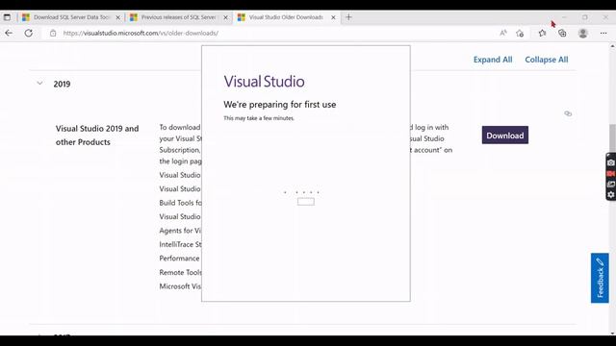Go back using the browser back arrow

[9, 33]
